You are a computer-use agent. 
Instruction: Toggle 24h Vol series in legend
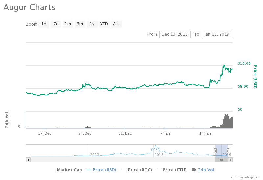click(x=203, y=170)
